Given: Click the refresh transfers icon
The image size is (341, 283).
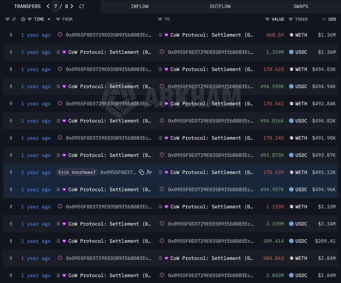Looking at the screenshot, I should [82, 6].
